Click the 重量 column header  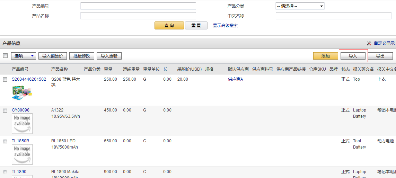click(x=108, y=69)
